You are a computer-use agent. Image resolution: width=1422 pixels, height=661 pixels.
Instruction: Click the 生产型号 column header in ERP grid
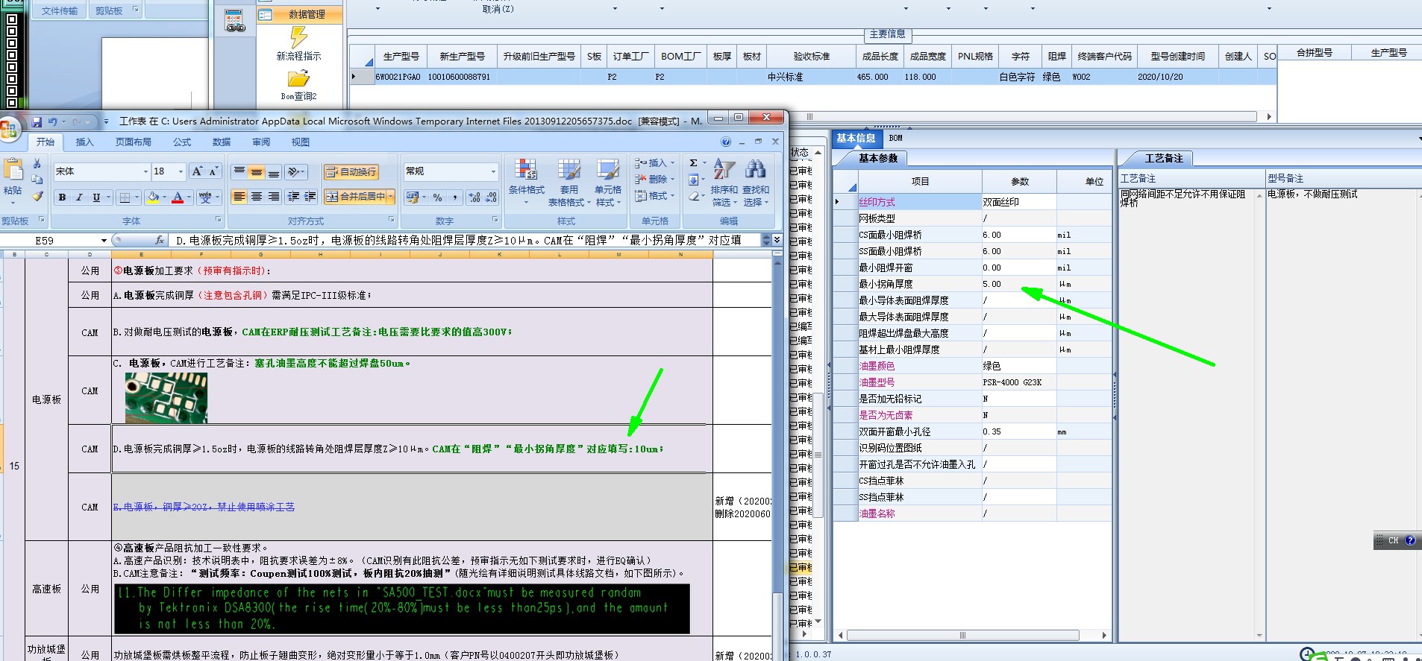pos(401,56)
